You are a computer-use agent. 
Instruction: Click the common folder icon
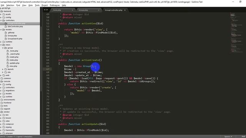click(x=2, y=78)
